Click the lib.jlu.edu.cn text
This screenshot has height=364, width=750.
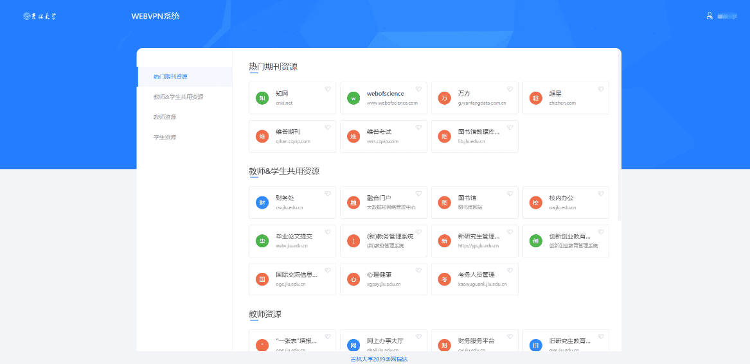[x=471, y=141]
